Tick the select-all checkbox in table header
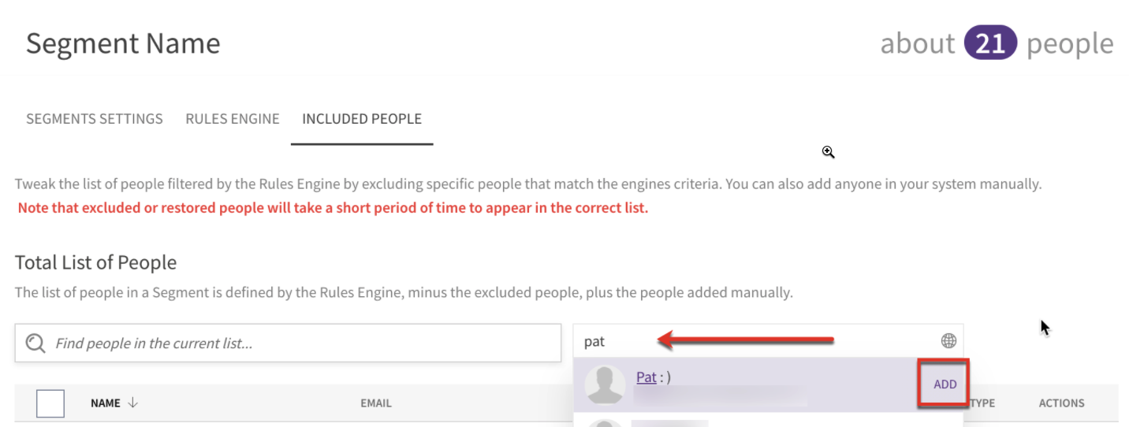Screen dimensions: 1129x427 (x=50, y=403)
